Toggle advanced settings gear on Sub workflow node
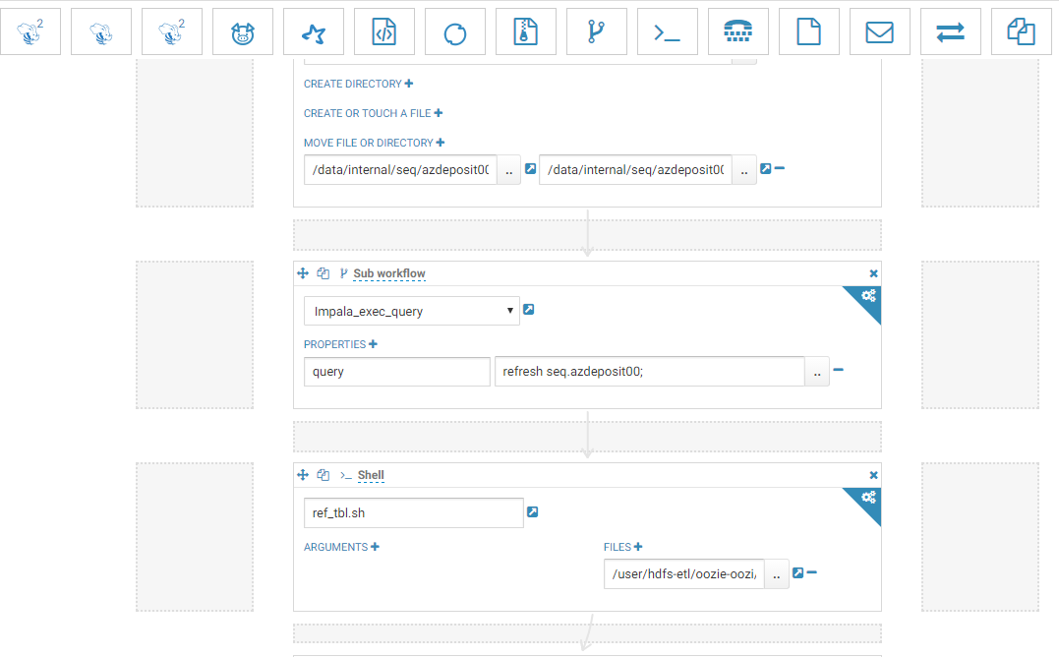1059x657 pixels. coord(866,295)
